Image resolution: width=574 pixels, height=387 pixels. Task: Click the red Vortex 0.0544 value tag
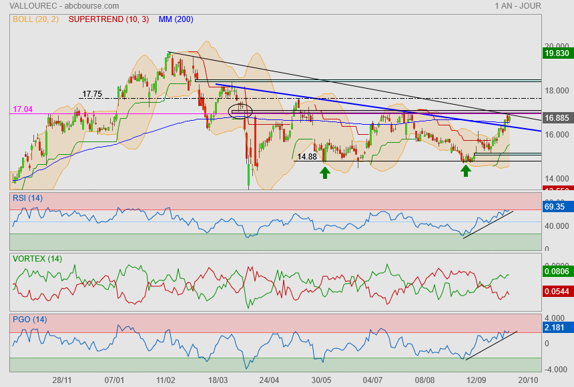(x=557, y=292)
